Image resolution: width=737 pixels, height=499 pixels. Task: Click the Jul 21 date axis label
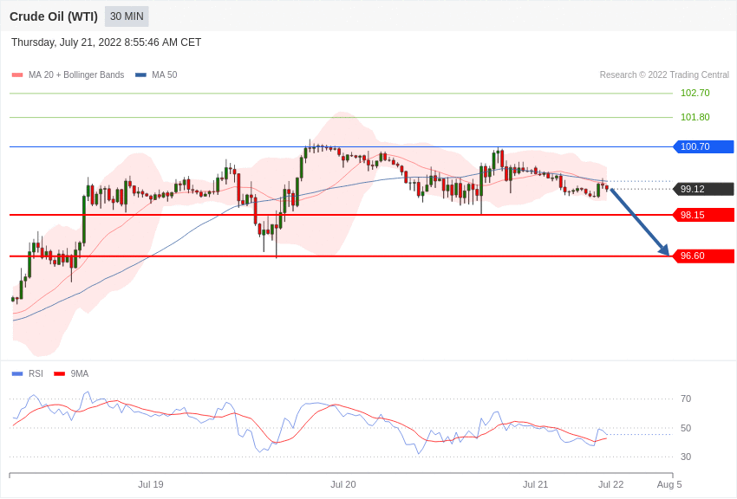point(535,484)
